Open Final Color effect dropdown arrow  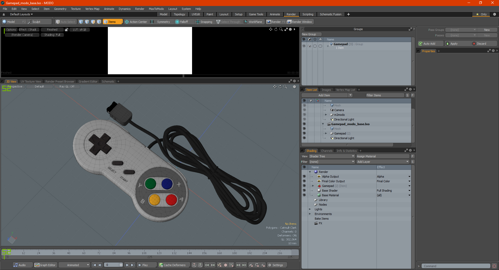tap(409, 181)
